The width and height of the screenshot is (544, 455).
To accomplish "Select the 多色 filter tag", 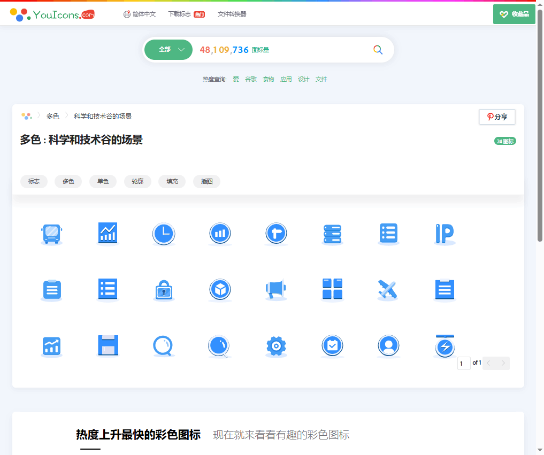I will [x=68, y=181].
